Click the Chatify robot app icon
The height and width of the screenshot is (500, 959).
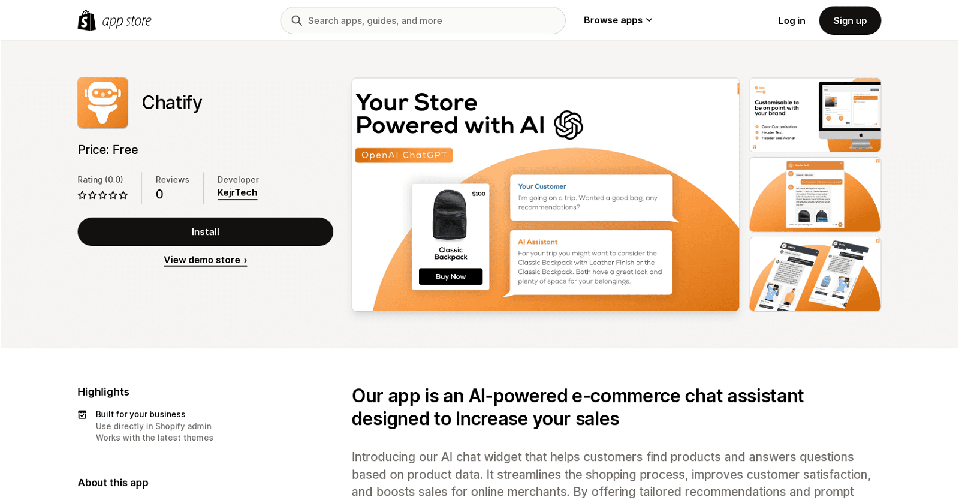pyautogui.click(x=102, y=103)
